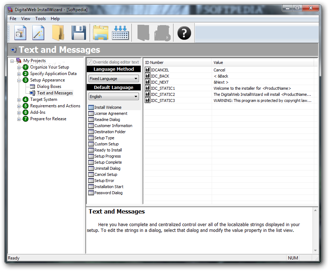Screen dimensions: 329x271
Task: Select Setup Progress dialog entry
Action: point(107,156)
